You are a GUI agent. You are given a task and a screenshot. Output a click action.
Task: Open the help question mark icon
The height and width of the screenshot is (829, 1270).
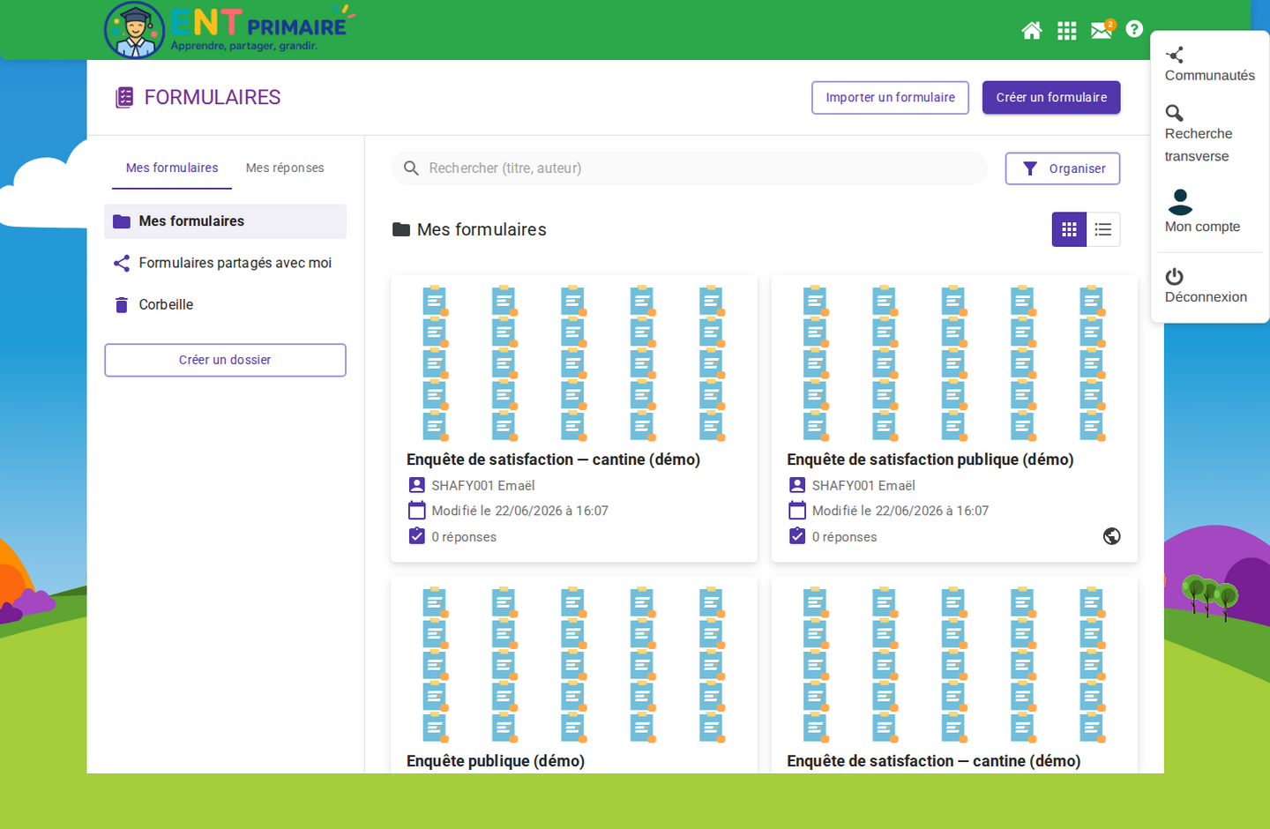click(1134, 29)
